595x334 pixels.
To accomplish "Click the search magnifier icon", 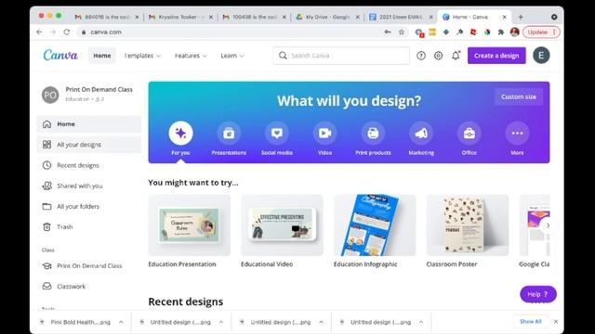I will point(283,56).
